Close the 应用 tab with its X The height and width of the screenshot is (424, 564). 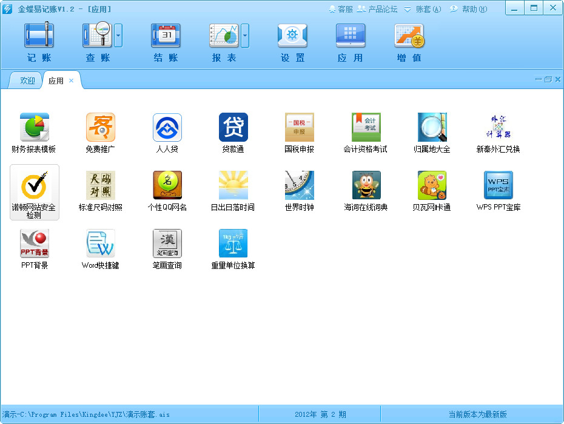click(71, 81)
